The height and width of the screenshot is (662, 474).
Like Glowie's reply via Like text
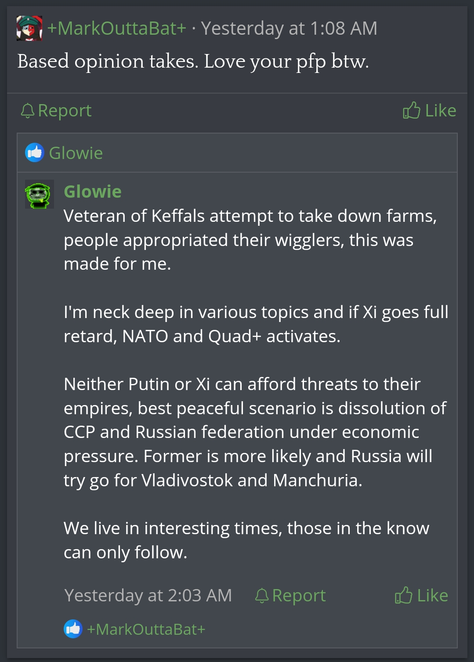point(432,596)
